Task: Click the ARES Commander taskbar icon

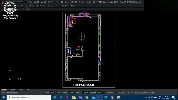Action: pos(100,97)
